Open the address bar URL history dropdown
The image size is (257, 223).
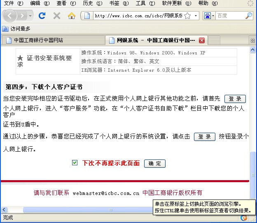(196, 16)
